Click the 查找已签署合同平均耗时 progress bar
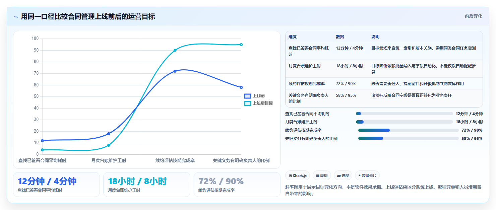The width and height of the screenshot is (496, 210). pyautogui.click(x=404, y=114)
